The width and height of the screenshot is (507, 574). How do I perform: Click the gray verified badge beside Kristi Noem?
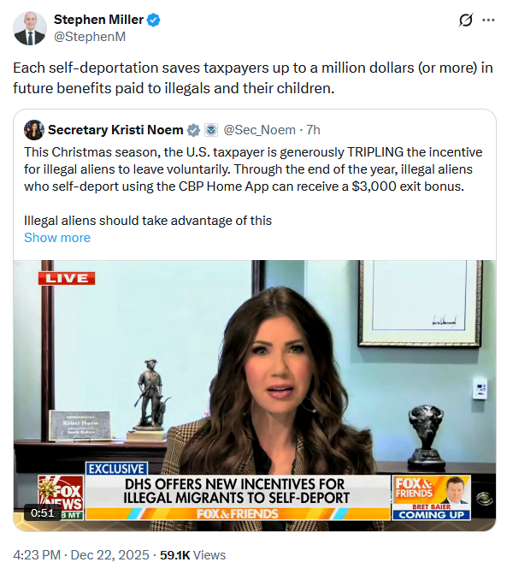point(193,130)
